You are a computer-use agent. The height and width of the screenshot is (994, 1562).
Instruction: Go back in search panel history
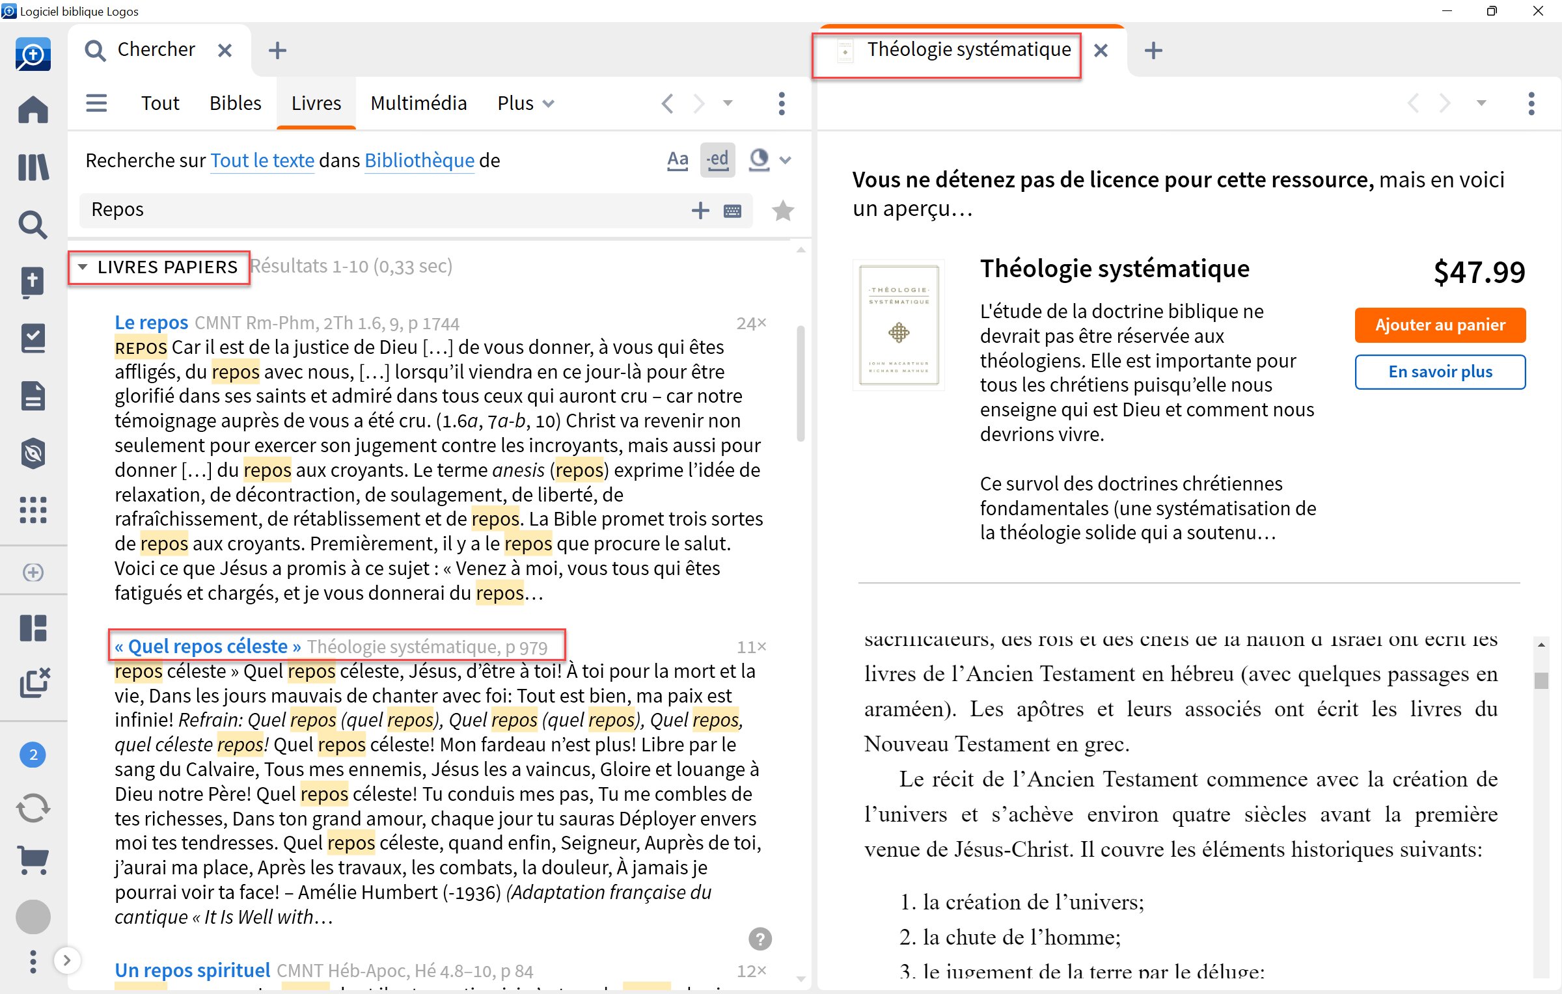click(667, 103)
